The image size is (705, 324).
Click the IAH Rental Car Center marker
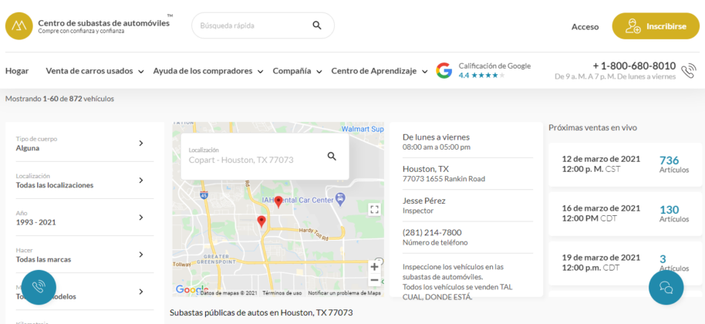(341, 198)
